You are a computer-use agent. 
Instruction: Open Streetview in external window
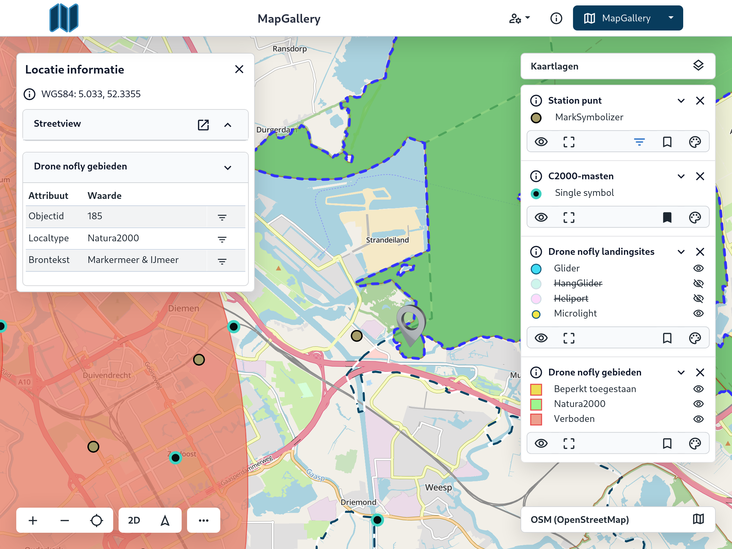coord(203,125)
